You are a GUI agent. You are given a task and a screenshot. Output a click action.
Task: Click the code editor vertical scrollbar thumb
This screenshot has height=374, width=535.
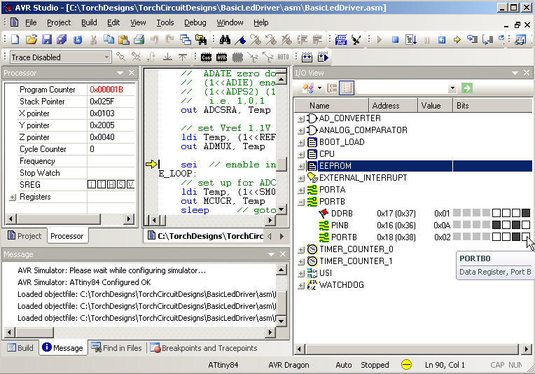(281, 164)
